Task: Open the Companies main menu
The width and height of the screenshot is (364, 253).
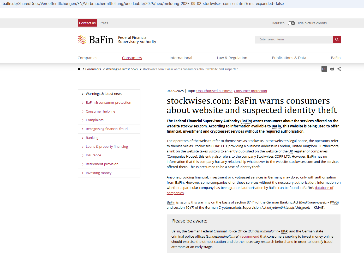Action: tap(87, 58)
